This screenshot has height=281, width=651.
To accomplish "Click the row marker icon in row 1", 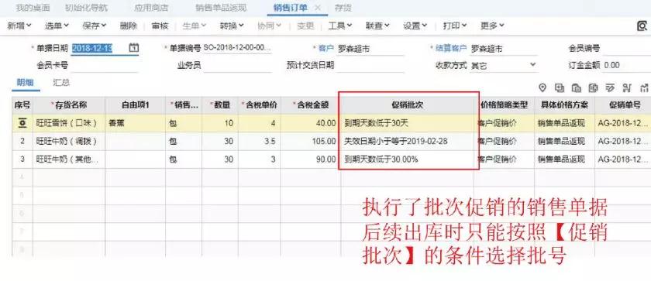I will (22, 123).
